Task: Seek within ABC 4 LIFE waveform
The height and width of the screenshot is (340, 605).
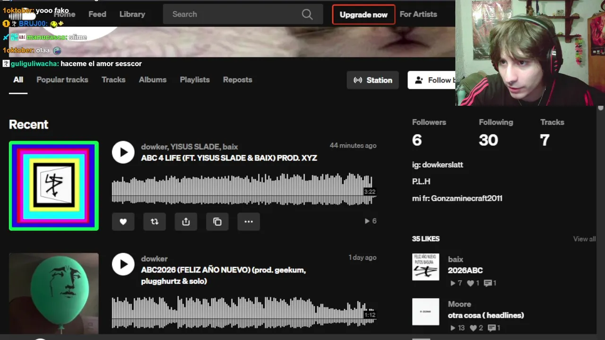Action: click(x=244, y=189)
